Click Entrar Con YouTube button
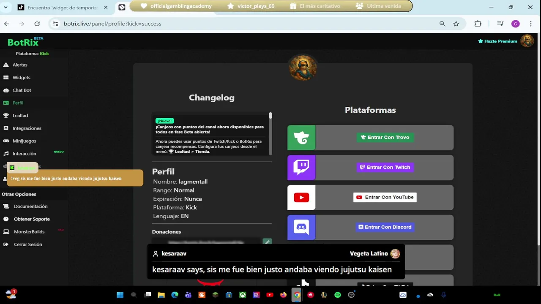 click(x=385, y=197)
